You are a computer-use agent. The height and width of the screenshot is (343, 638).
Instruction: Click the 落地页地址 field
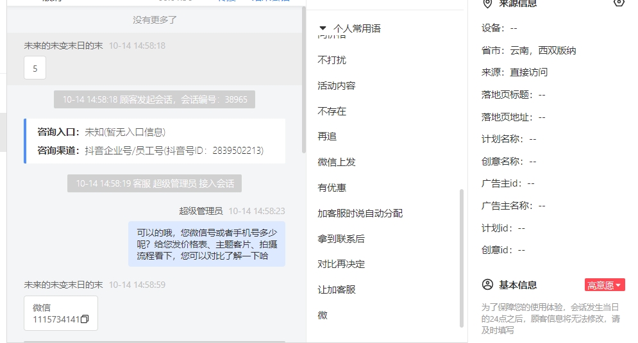tap(513, 117)
